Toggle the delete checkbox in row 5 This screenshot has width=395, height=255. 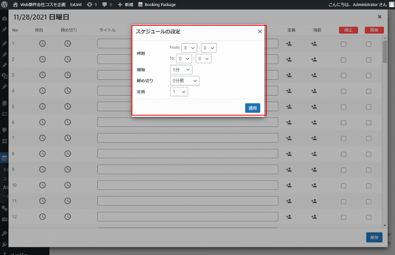click(x=369, y=106)
